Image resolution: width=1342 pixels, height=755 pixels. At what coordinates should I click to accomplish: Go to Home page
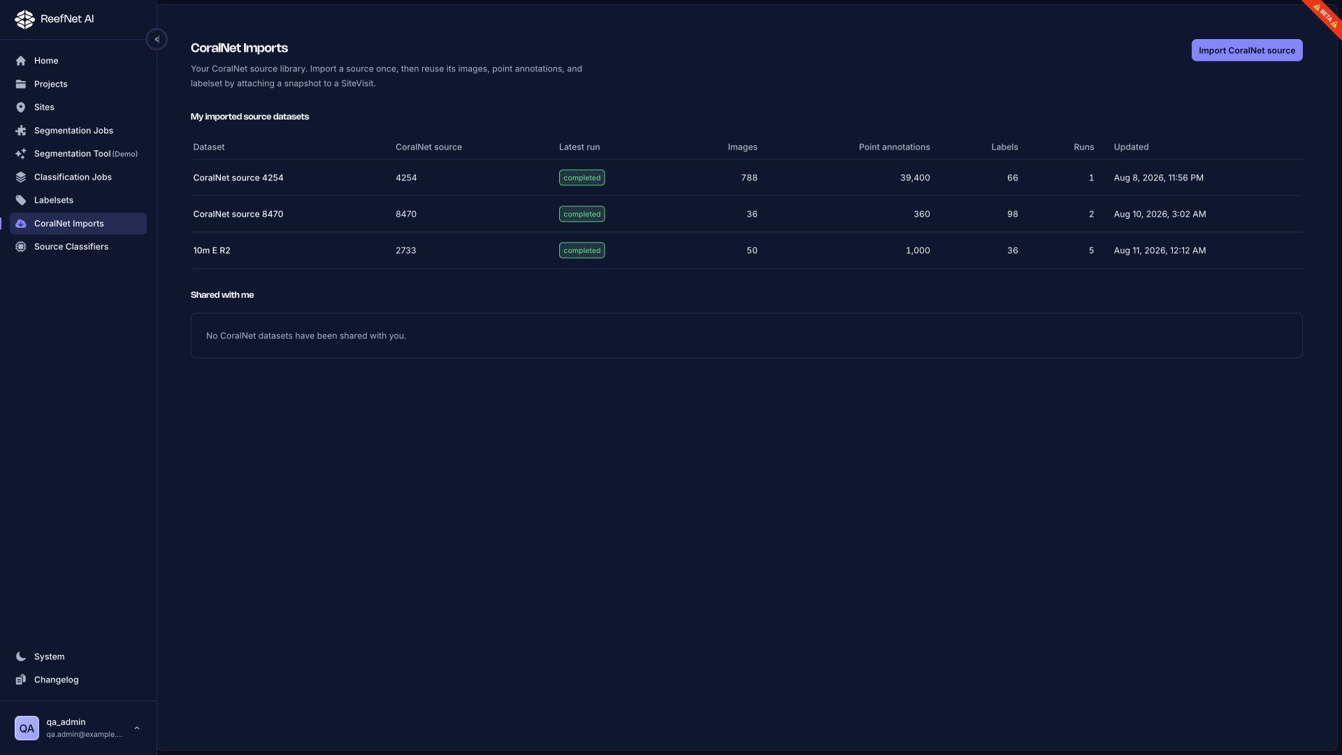(x=78, y=61)
